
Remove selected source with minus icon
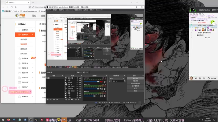click(x=69, y=99)
